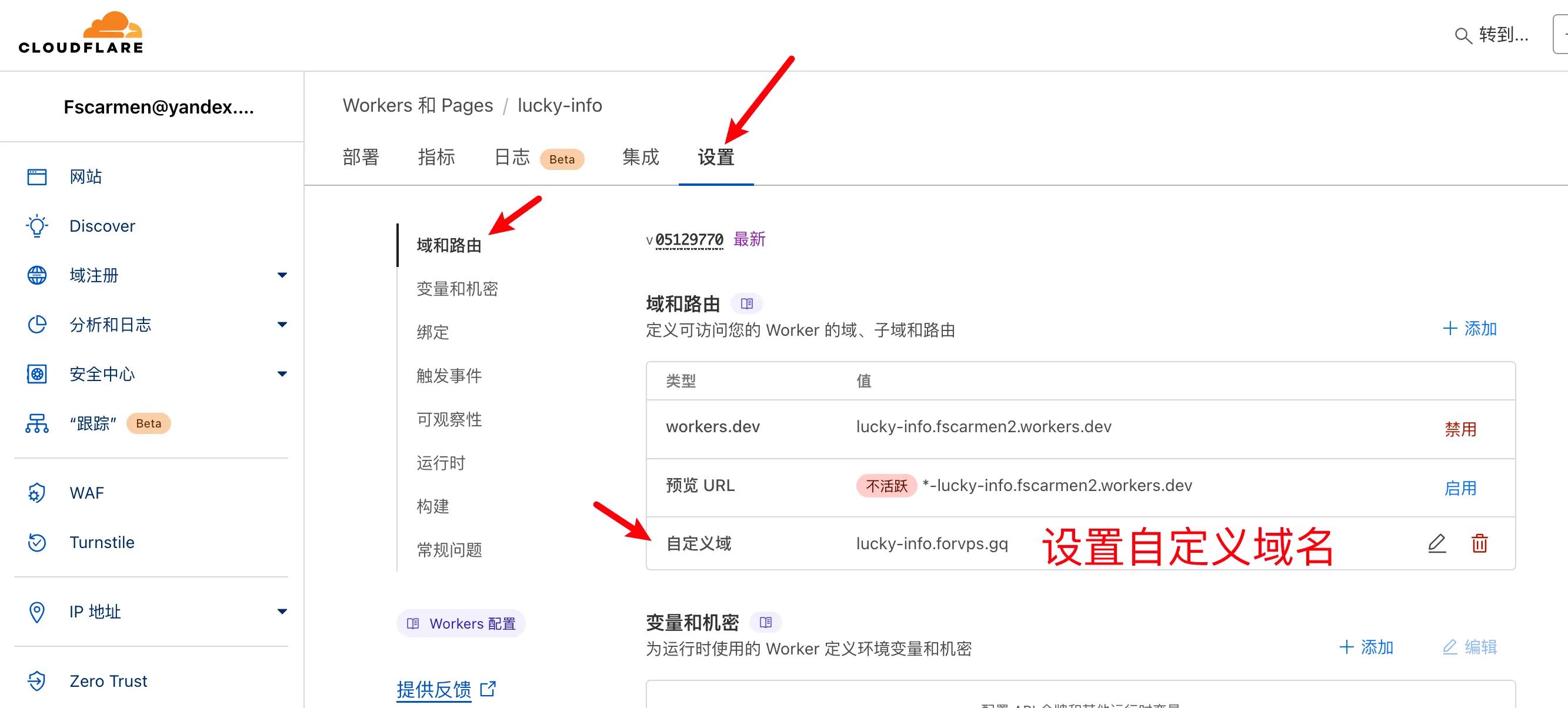Switch to the 集成 tab
The width and height of the screenshot is (1568, 708).
(640, 157)
